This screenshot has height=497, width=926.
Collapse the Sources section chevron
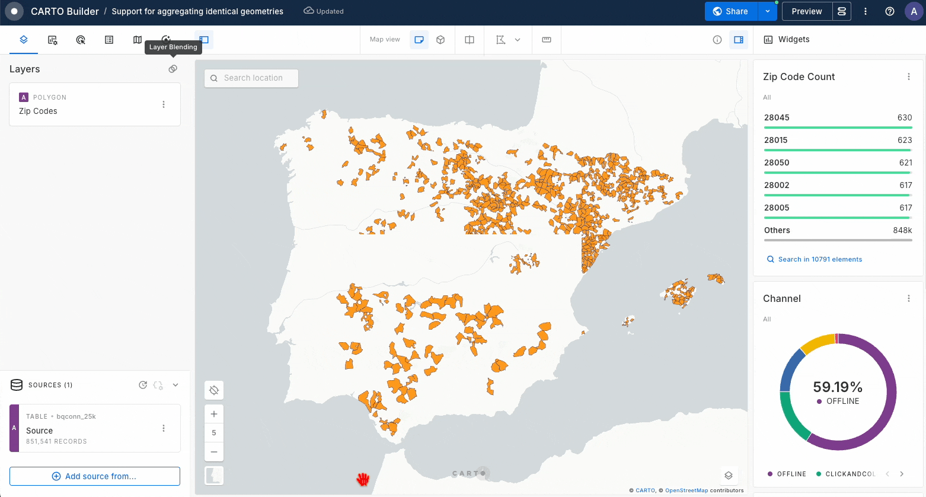pyautogui.click(x=175, y=385)
